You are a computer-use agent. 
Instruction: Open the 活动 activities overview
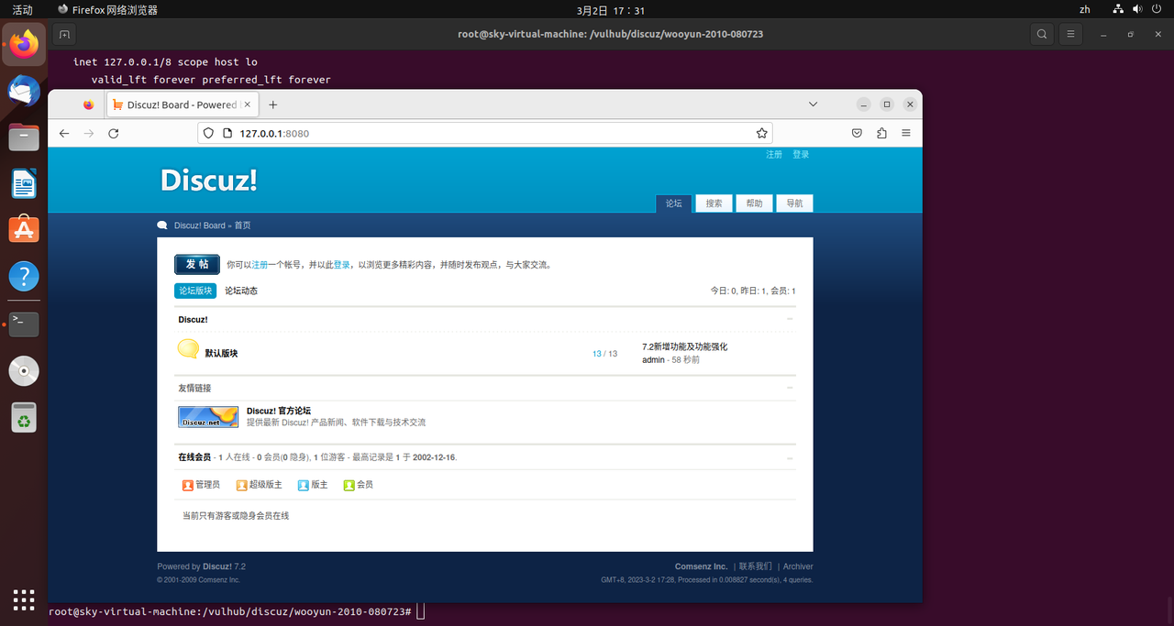tap(22, 10)
